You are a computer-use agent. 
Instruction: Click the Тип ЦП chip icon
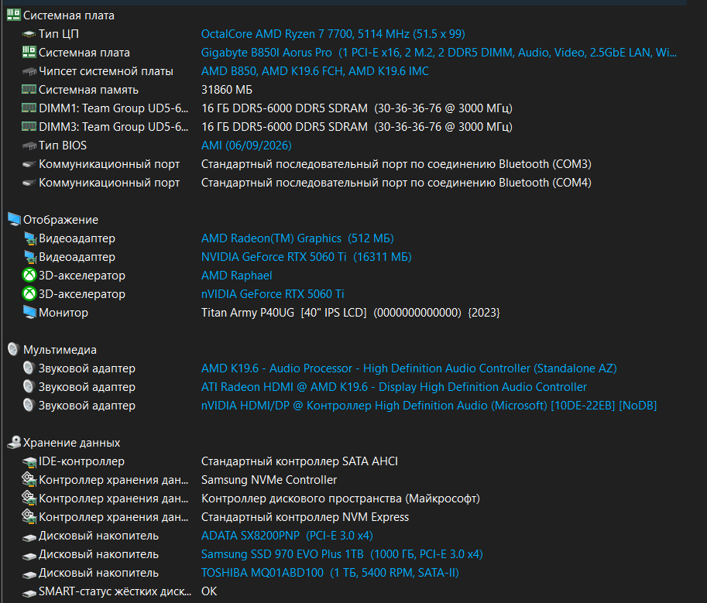click(x=29, y=34)
